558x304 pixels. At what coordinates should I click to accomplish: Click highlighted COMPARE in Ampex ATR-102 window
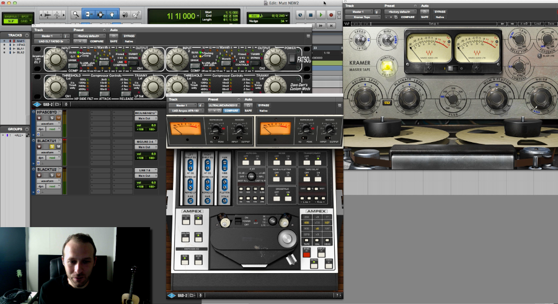(x=231, y=110)
